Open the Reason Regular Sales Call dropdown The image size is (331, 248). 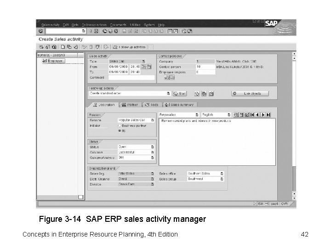153,120
